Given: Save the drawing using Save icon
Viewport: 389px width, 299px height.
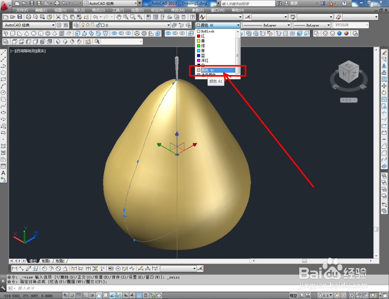Looking at the screenshot, I should [x=20, y=17].
